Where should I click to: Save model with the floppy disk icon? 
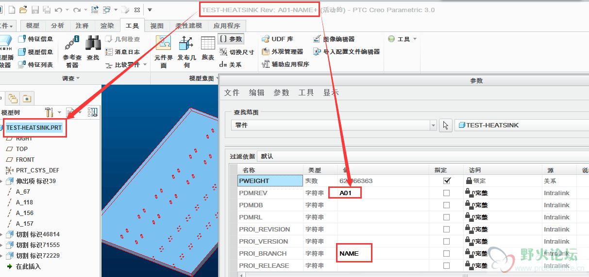(x=35, y=10)
